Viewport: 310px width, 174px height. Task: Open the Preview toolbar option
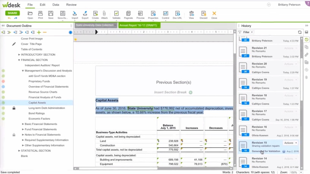[140, 15]
